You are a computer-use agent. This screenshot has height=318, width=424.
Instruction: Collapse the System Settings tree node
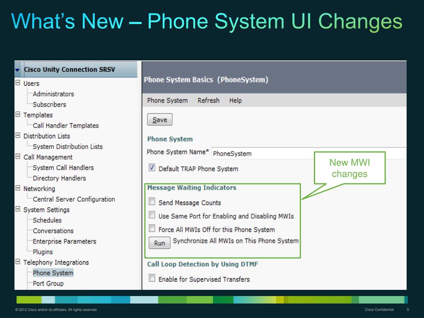(x=18, y=209)
